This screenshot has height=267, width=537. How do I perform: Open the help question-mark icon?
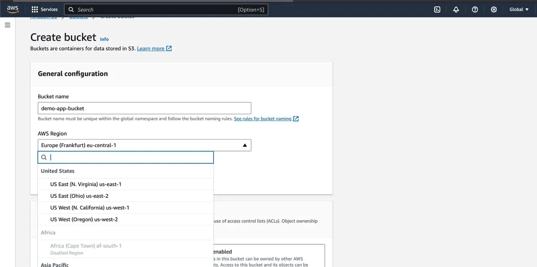tap(475, 9)
